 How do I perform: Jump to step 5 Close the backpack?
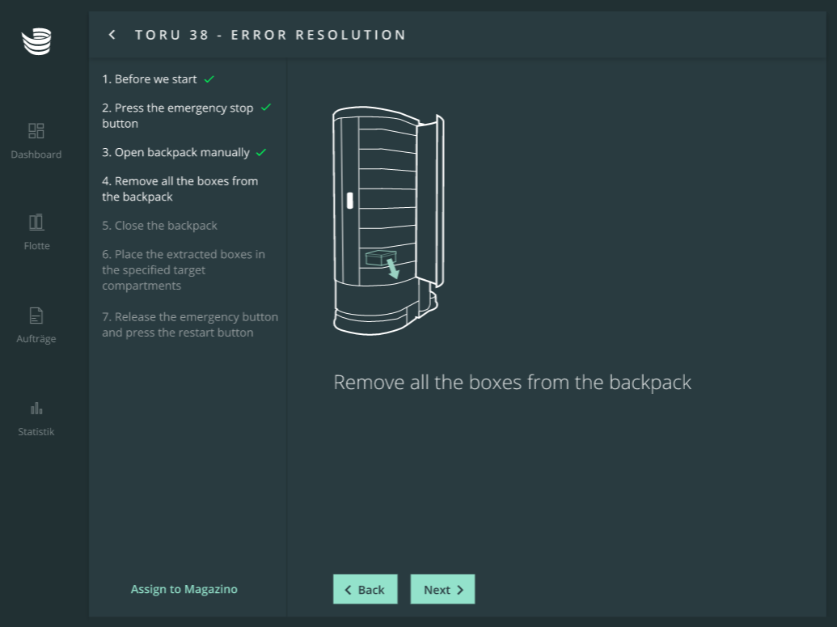(x=159, y=226)
